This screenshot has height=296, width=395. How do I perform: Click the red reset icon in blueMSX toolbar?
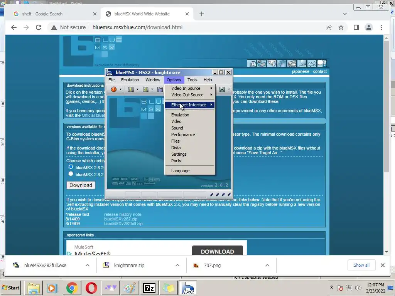click(114, 89)
